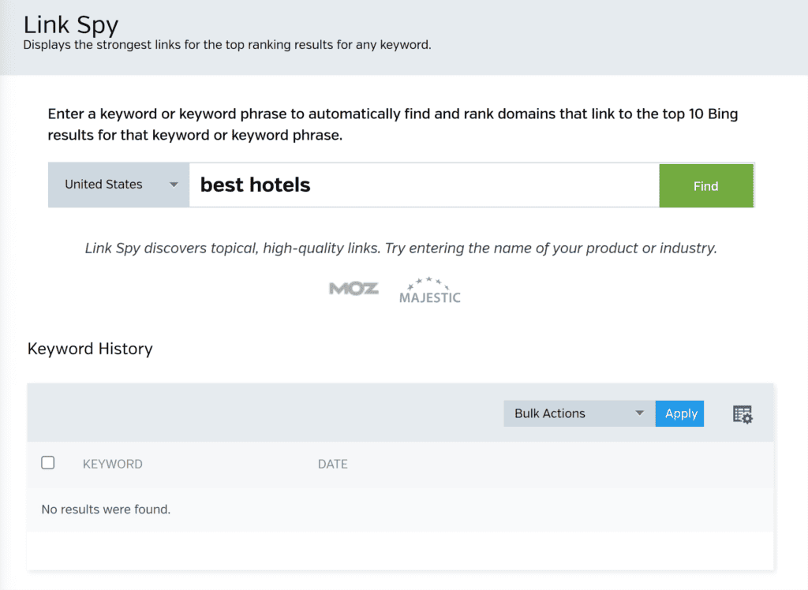Click the Majestic logo

(x=429, y=290)
